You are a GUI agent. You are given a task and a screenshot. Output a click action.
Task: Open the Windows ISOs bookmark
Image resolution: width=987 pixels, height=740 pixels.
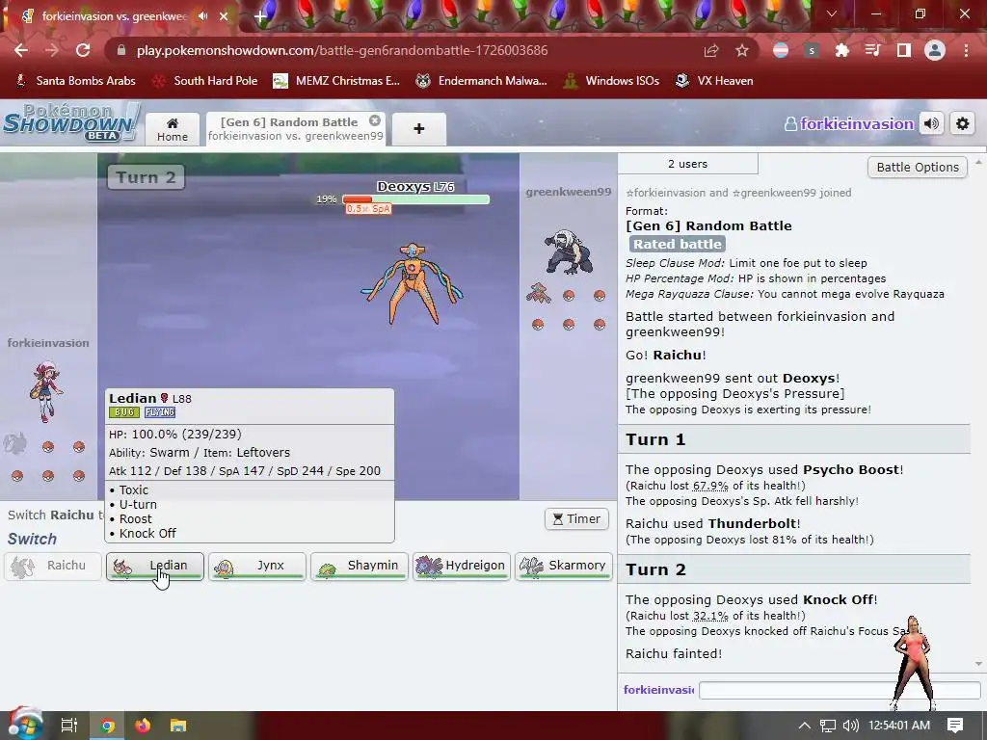611,81
